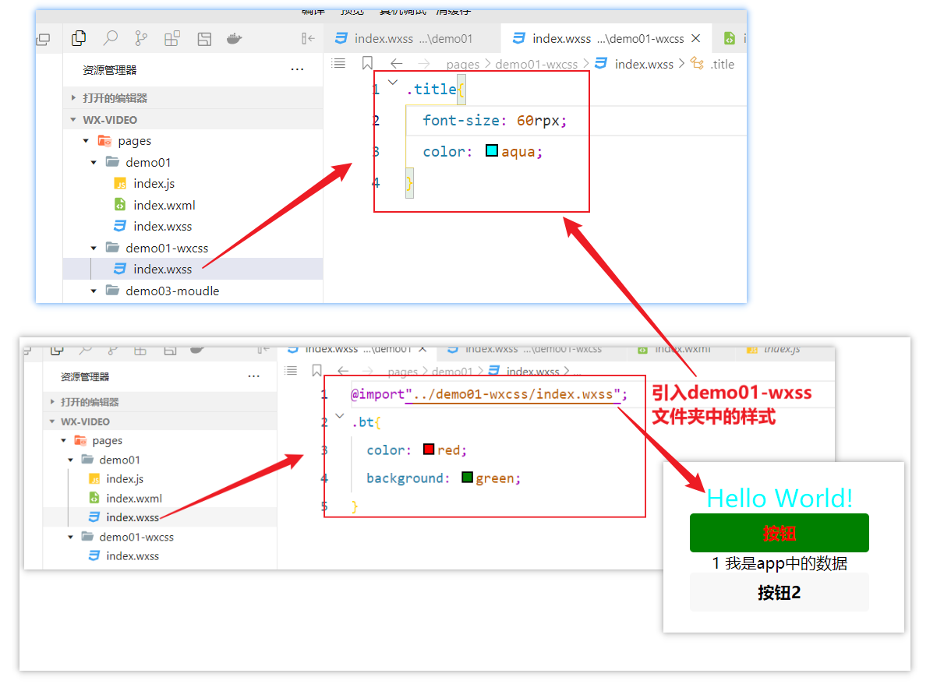Click pages in the .title breadcrumb

pos(463,64)
